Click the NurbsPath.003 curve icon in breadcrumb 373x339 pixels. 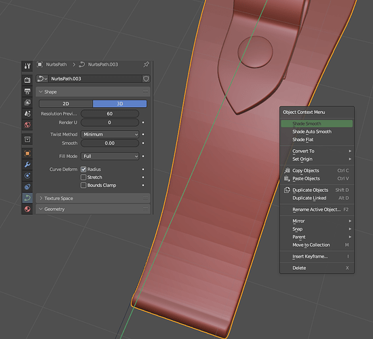82,64
